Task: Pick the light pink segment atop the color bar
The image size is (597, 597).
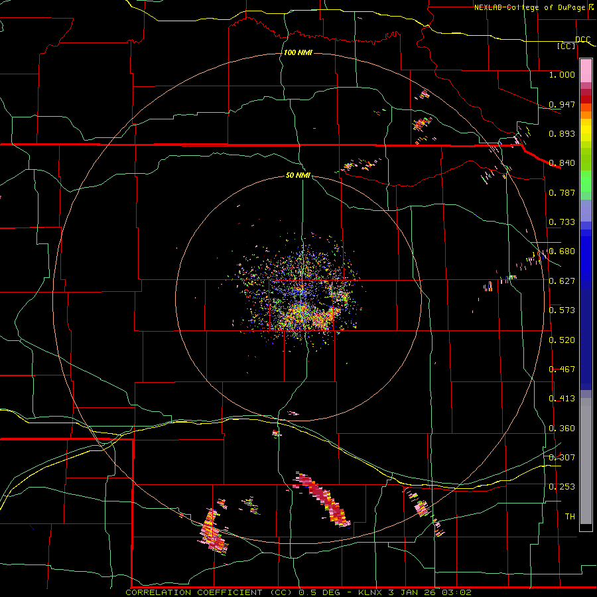Action: click(586, 70)
